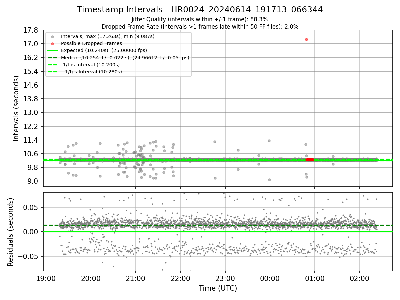The height and width of the screenshot is (300, 400).
Task: Select the 'Dropped Frame Rate' 2.0% subtitle line
Action: 200,27
